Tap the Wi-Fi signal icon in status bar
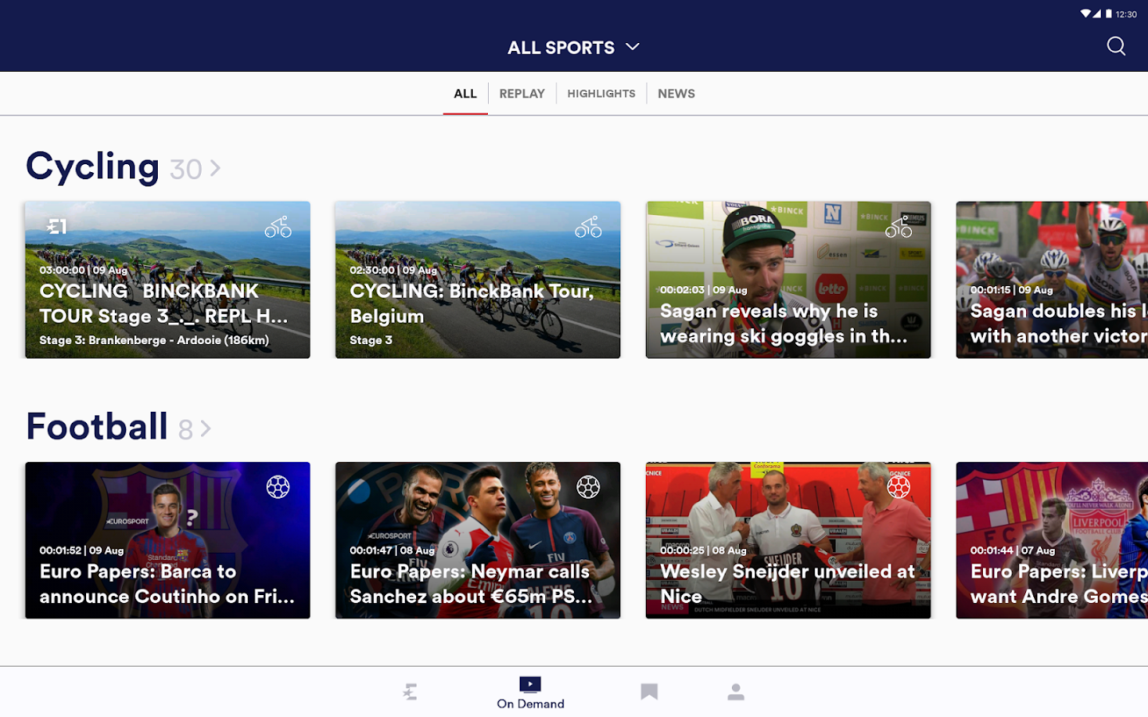The height and width of the screenshot is (717, 1148). pyautogui.click(x=1086, y=14)
